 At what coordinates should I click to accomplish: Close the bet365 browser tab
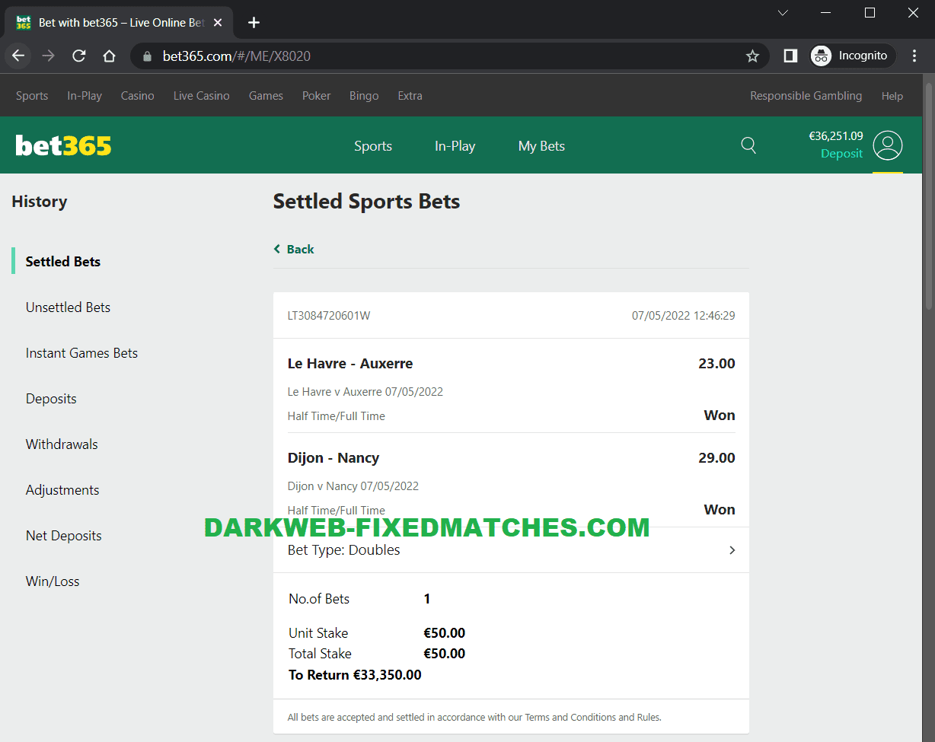pos(218,22)
